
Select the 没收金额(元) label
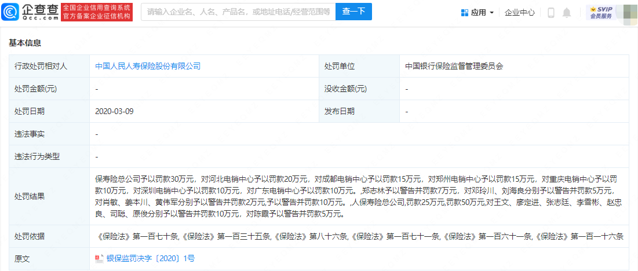click(345, 89)
